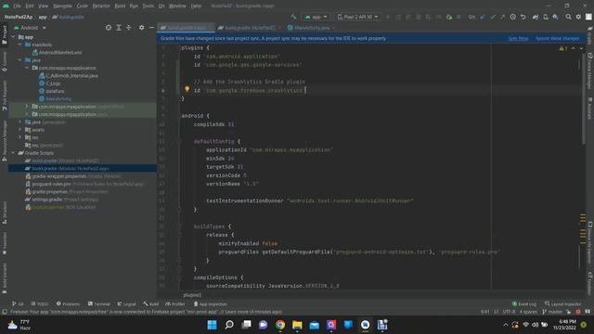The height and width of the screenshot is (334, 594).
Task: Open the Pixel 2 API 30 device dropdown
Action: tap(357, 17)
